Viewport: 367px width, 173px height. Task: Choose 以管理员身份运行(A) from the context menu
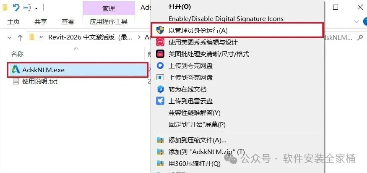[x=237, y=30]
